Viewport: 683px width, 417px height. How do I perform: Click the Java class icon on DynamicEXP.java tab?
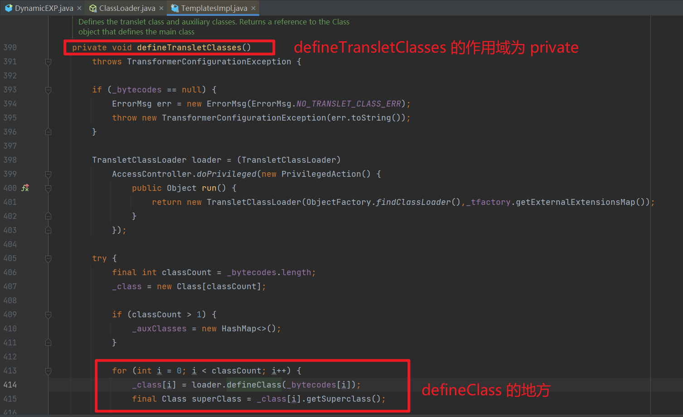pyautogui.click(x=8, y=8)
